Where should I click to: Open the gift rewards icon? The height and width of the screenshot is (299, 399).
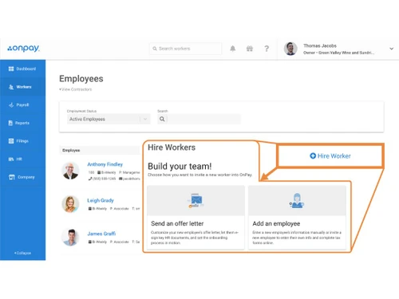click(250, 49)
